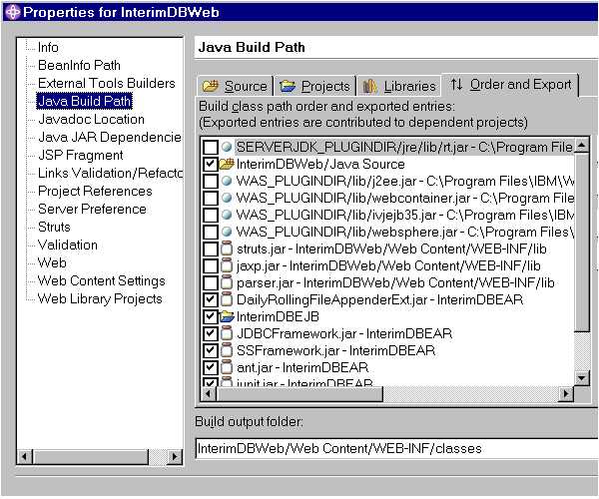The width and height of the screenshot is (599, 499).
Task: Click the websphere.jar variable icon
Action: click(x=227, y=232)
